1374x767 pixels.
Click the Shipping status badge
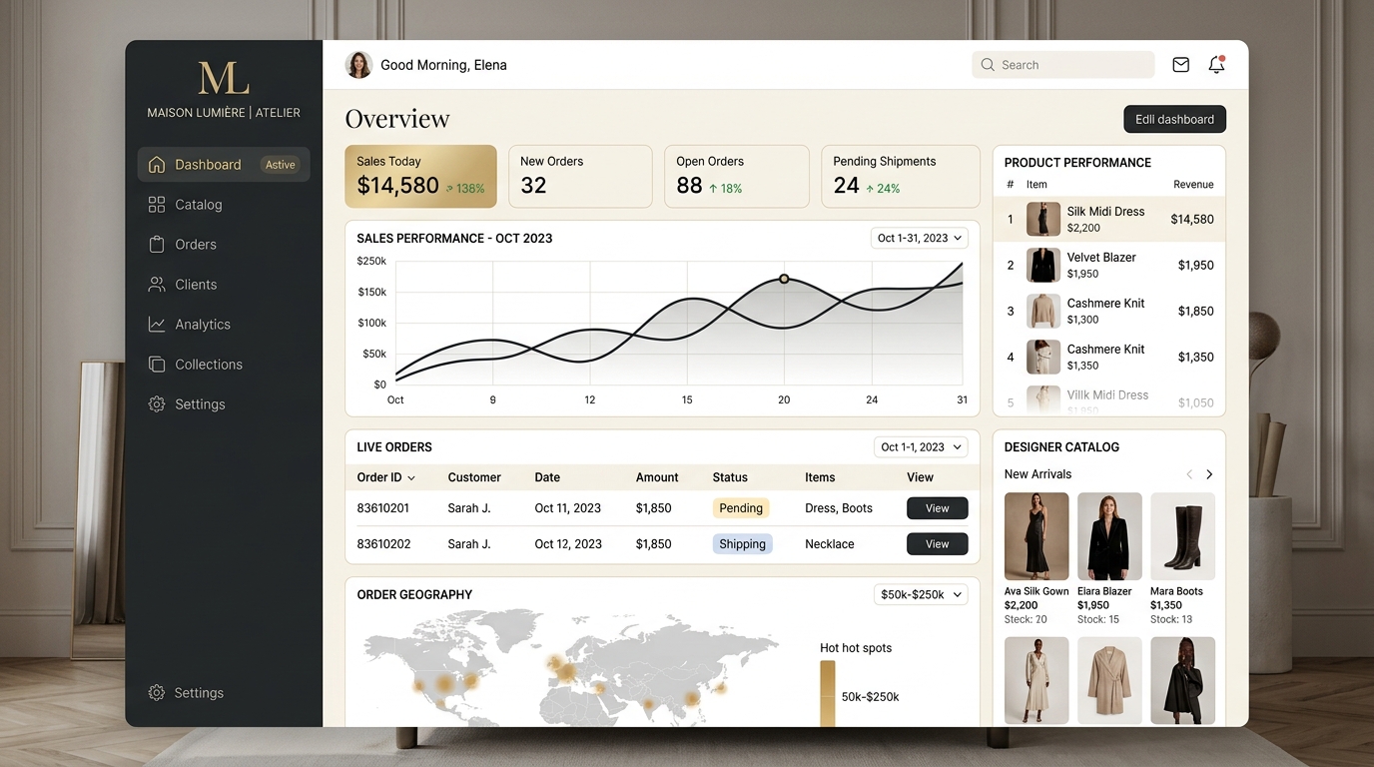743,544
